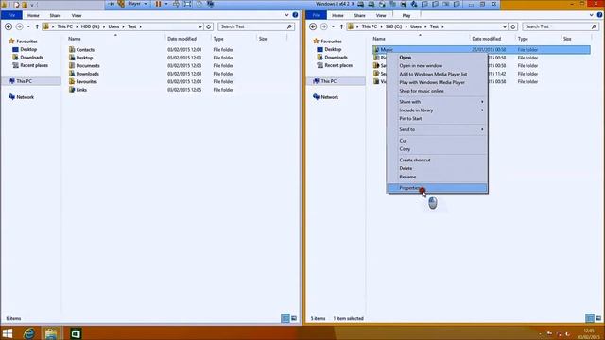Switch SSD (C:) window to details view

tap(590, 318)
